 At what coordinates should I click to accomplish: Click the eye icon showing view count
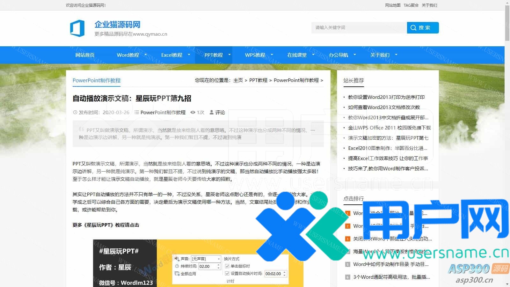tap(193, 113)
